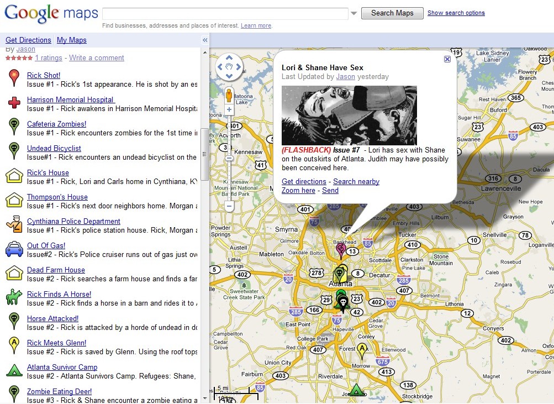The width and height of the screenshot is (554, 404).
Task: Click the Rick Shot! red marker icon
Action: 14,78
